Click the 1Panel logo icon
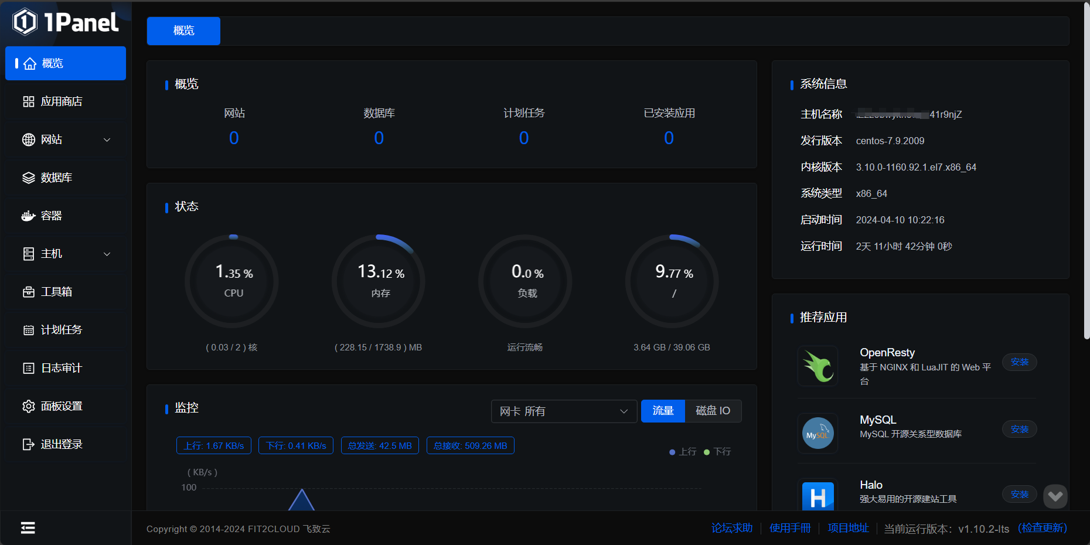This screenshot has height=545, width=1090. [x=25, y=22]
